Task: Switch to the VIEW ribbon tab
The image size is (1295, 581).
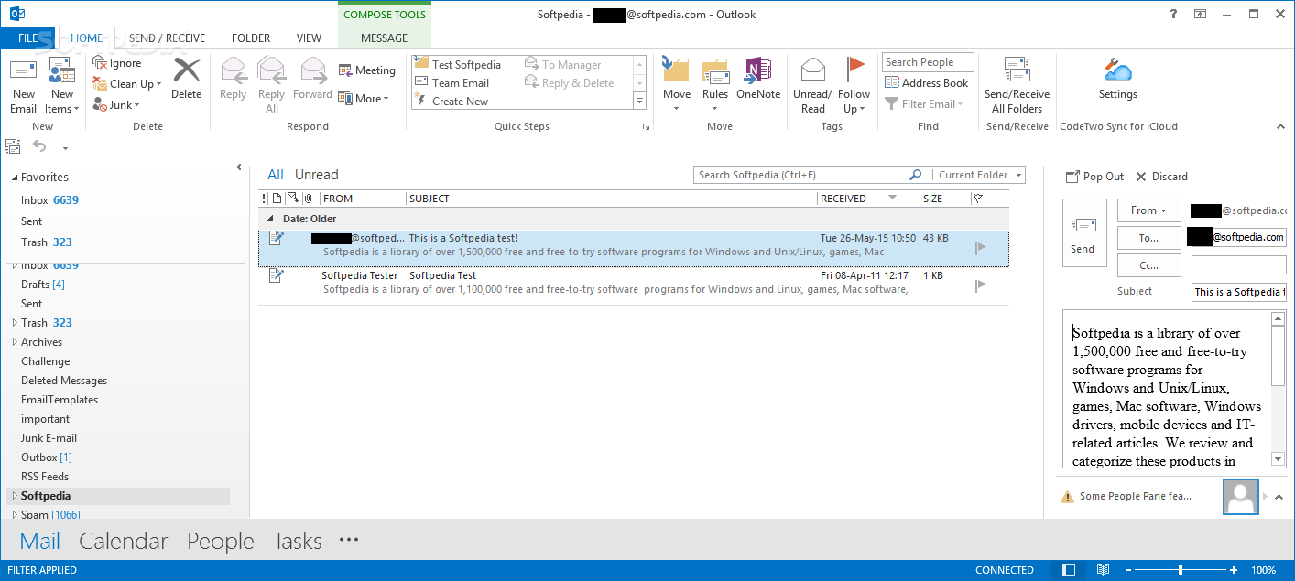Action: tap(310, 38)
